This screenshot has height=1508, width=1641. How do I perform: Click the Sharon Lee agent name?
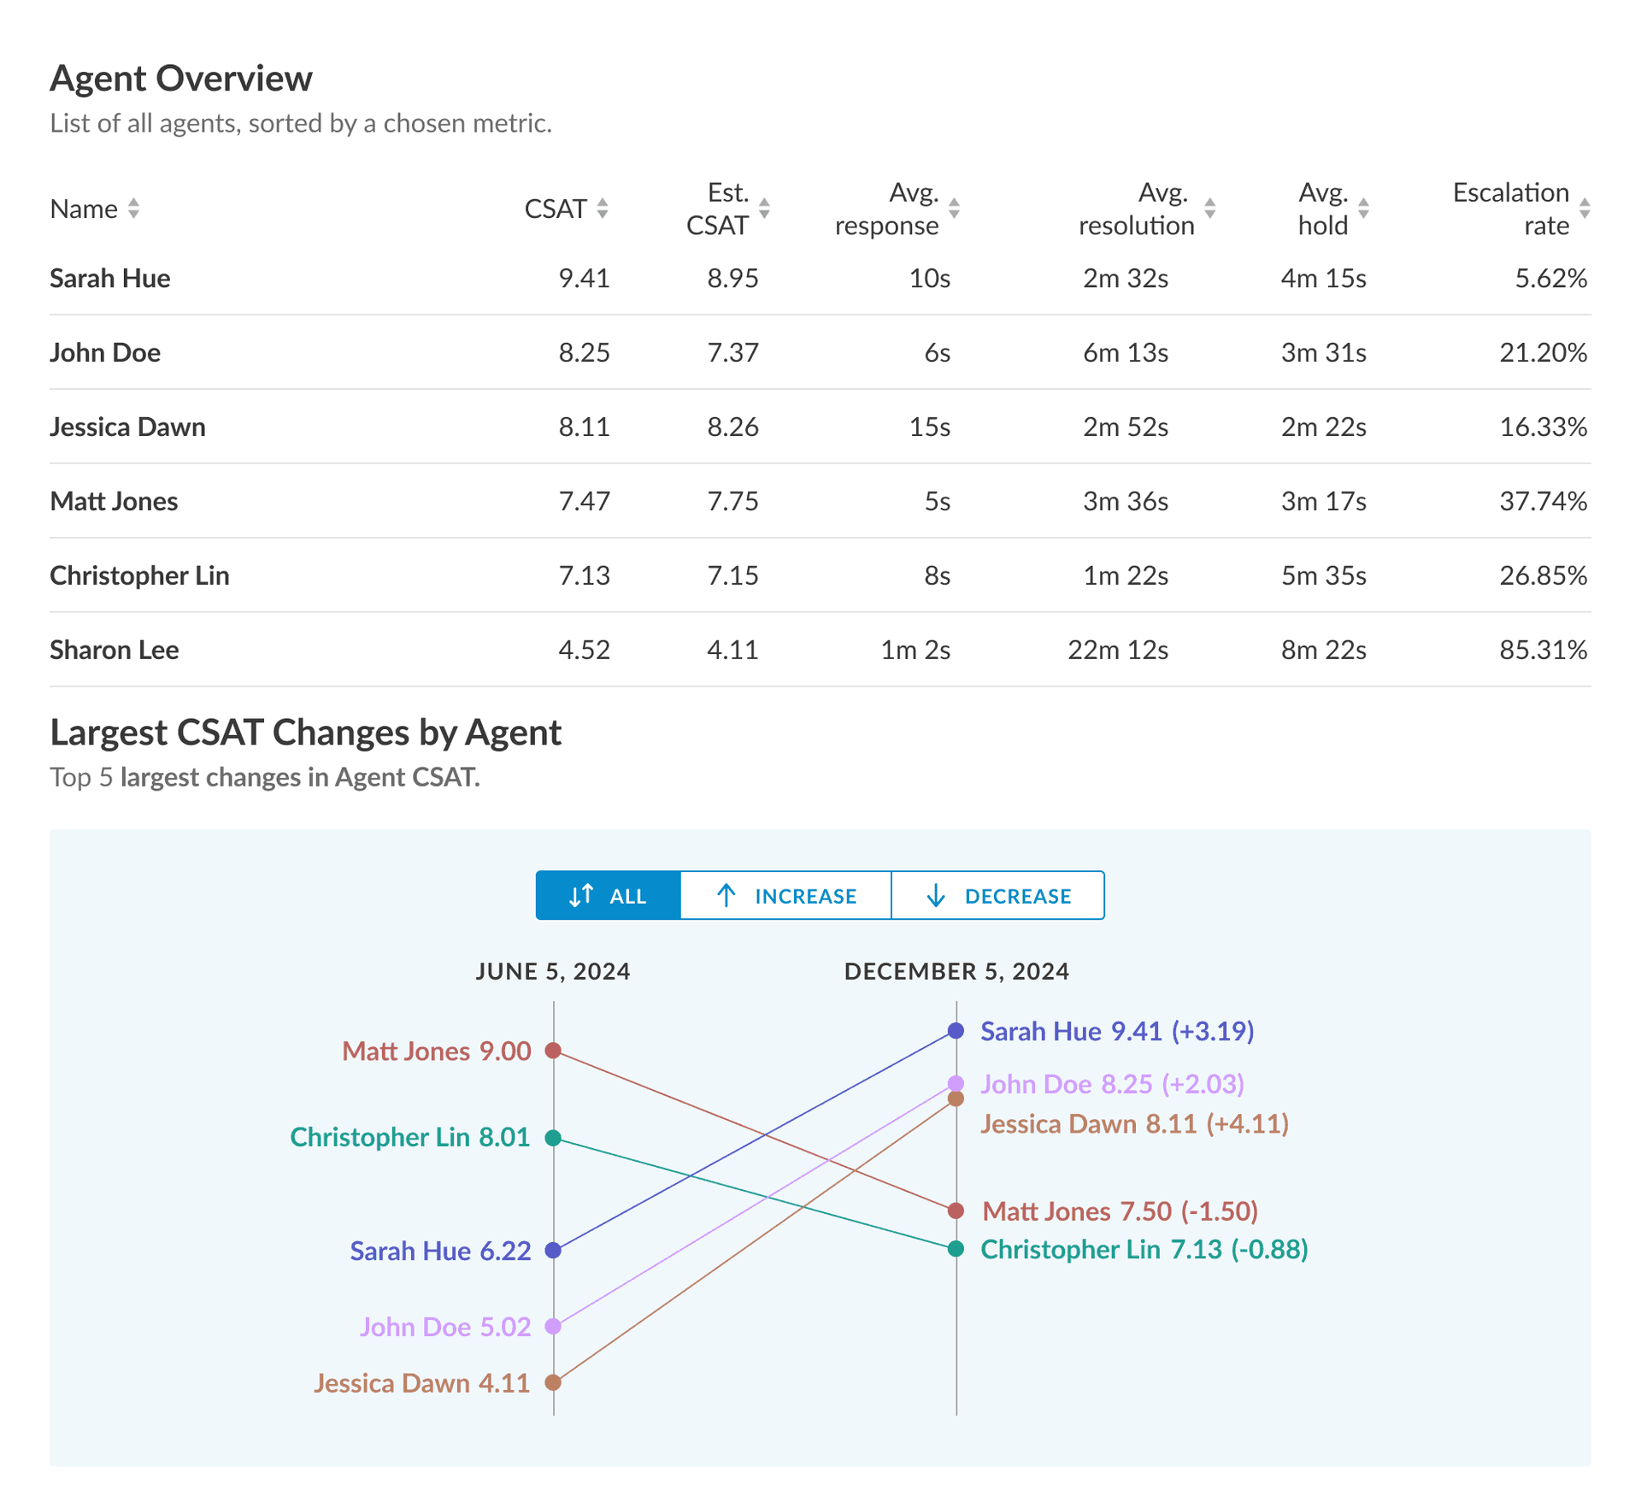(x=114, y=650)
